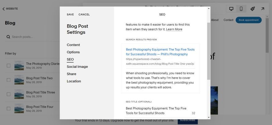Open the Location settings tab

(74, 81)
